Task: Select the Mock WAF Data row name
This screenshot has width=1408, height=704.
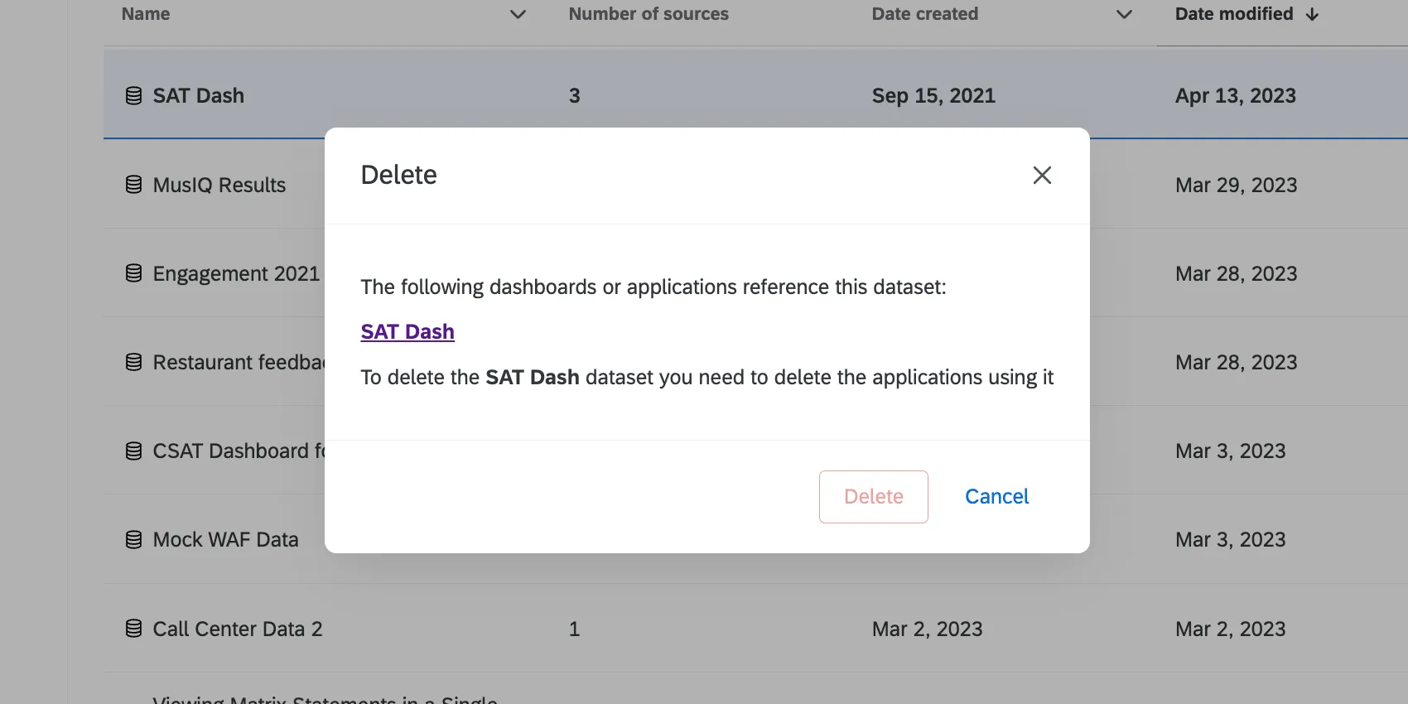Action: click(225, 540)
